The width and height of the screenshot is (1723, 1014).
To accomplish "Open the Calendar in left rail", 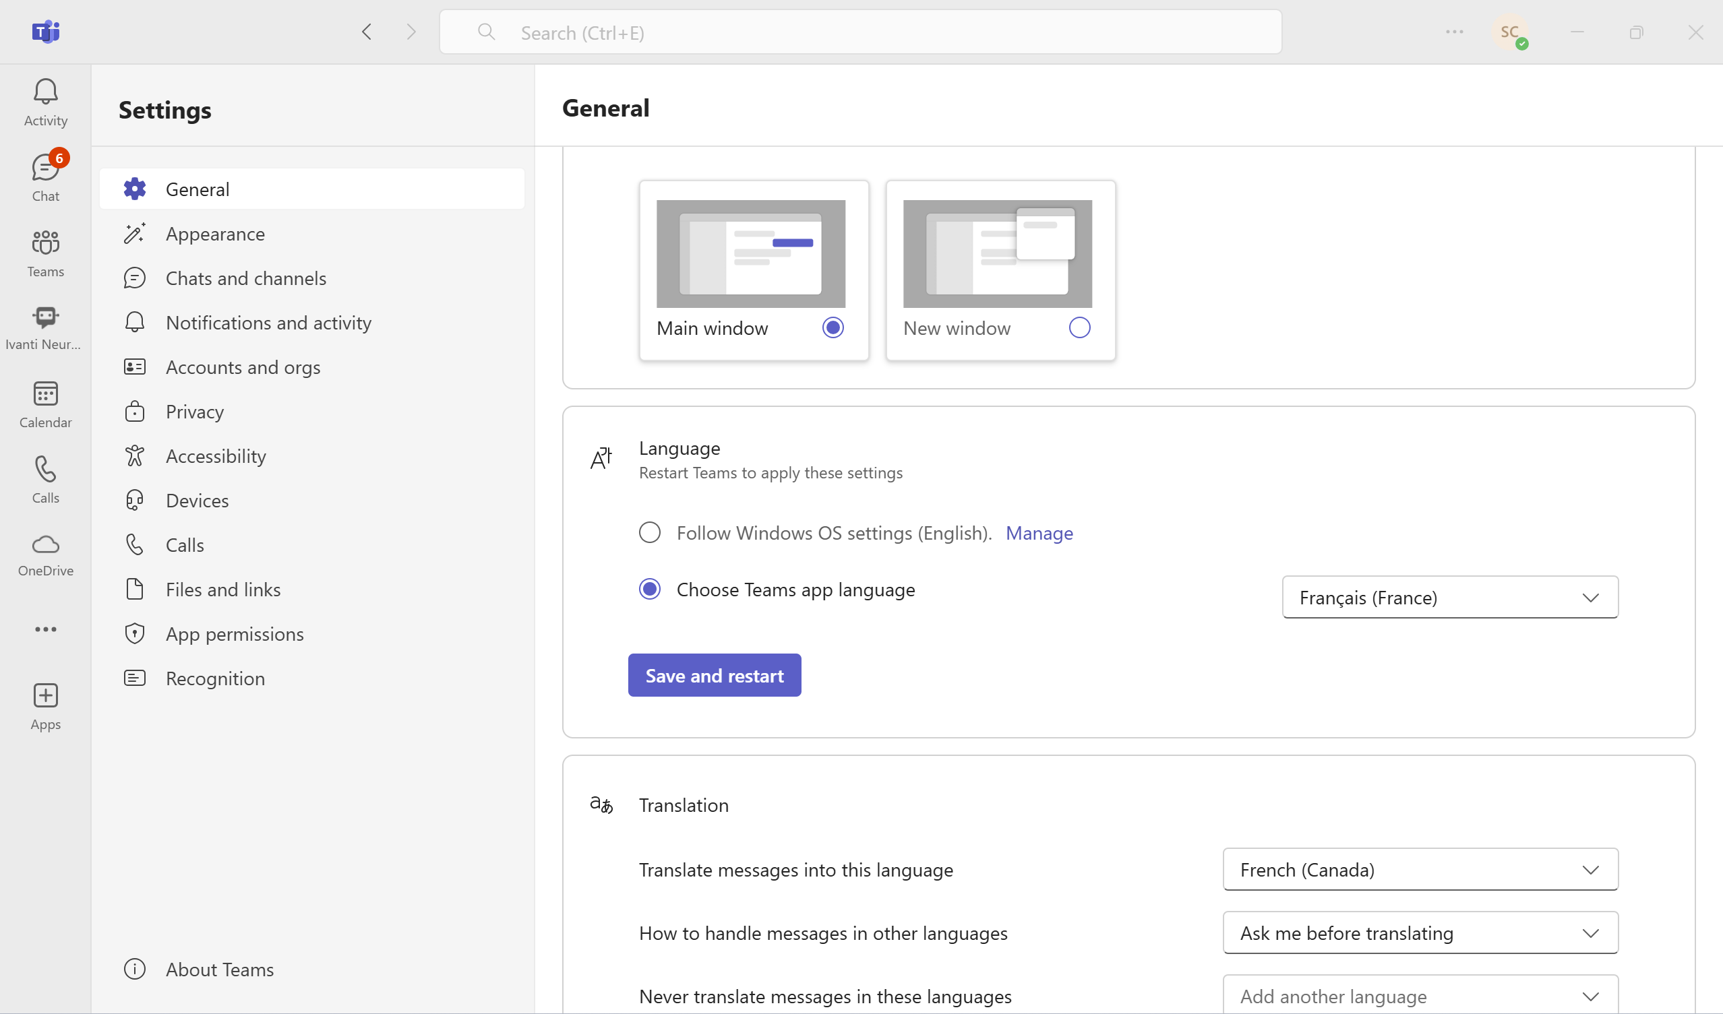I will click(x=45, y=404).
